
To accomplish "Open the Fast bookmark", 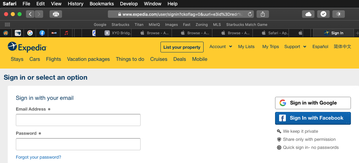I will click(187, 25).
